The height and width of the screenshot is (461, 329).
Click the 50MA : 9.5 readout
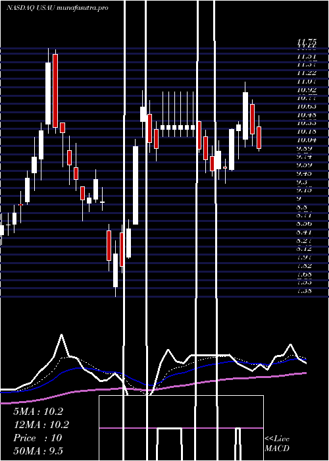38,451
